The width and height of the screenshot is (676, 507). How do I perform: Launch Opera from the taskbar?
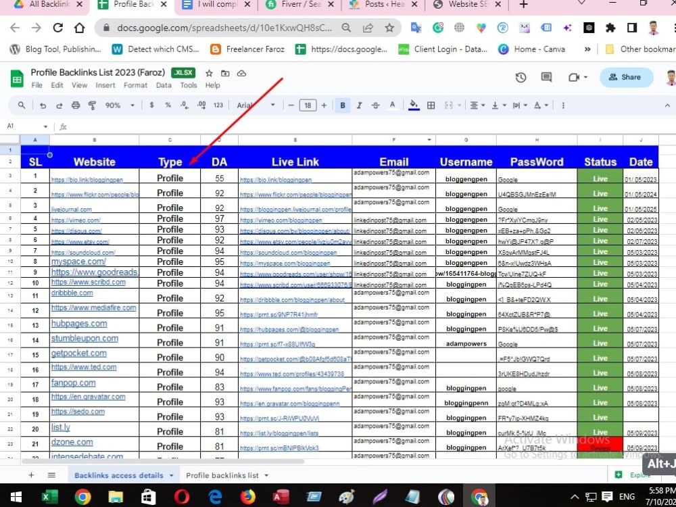(181, 497)
